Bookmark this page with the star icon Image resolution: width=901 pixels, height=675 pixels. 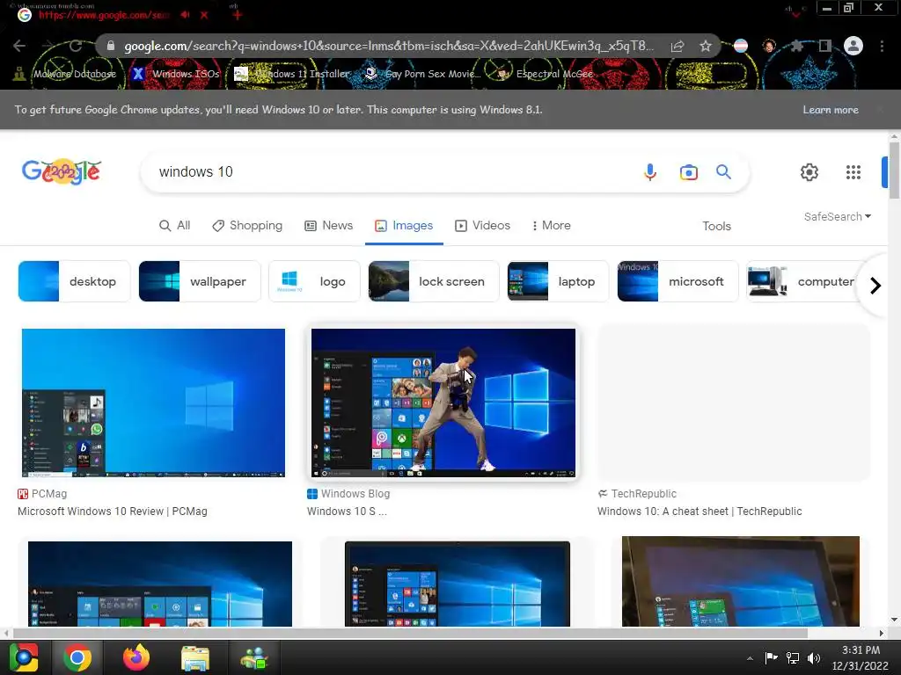[706, 46]
